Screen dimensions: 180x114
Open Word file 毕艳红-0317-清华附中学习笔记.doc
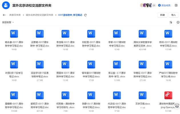click(143, 65)
